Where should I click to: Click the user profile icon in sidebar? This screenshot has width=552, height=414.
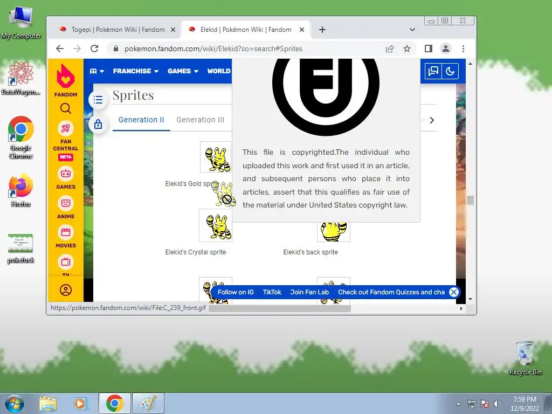pos(65,290)
